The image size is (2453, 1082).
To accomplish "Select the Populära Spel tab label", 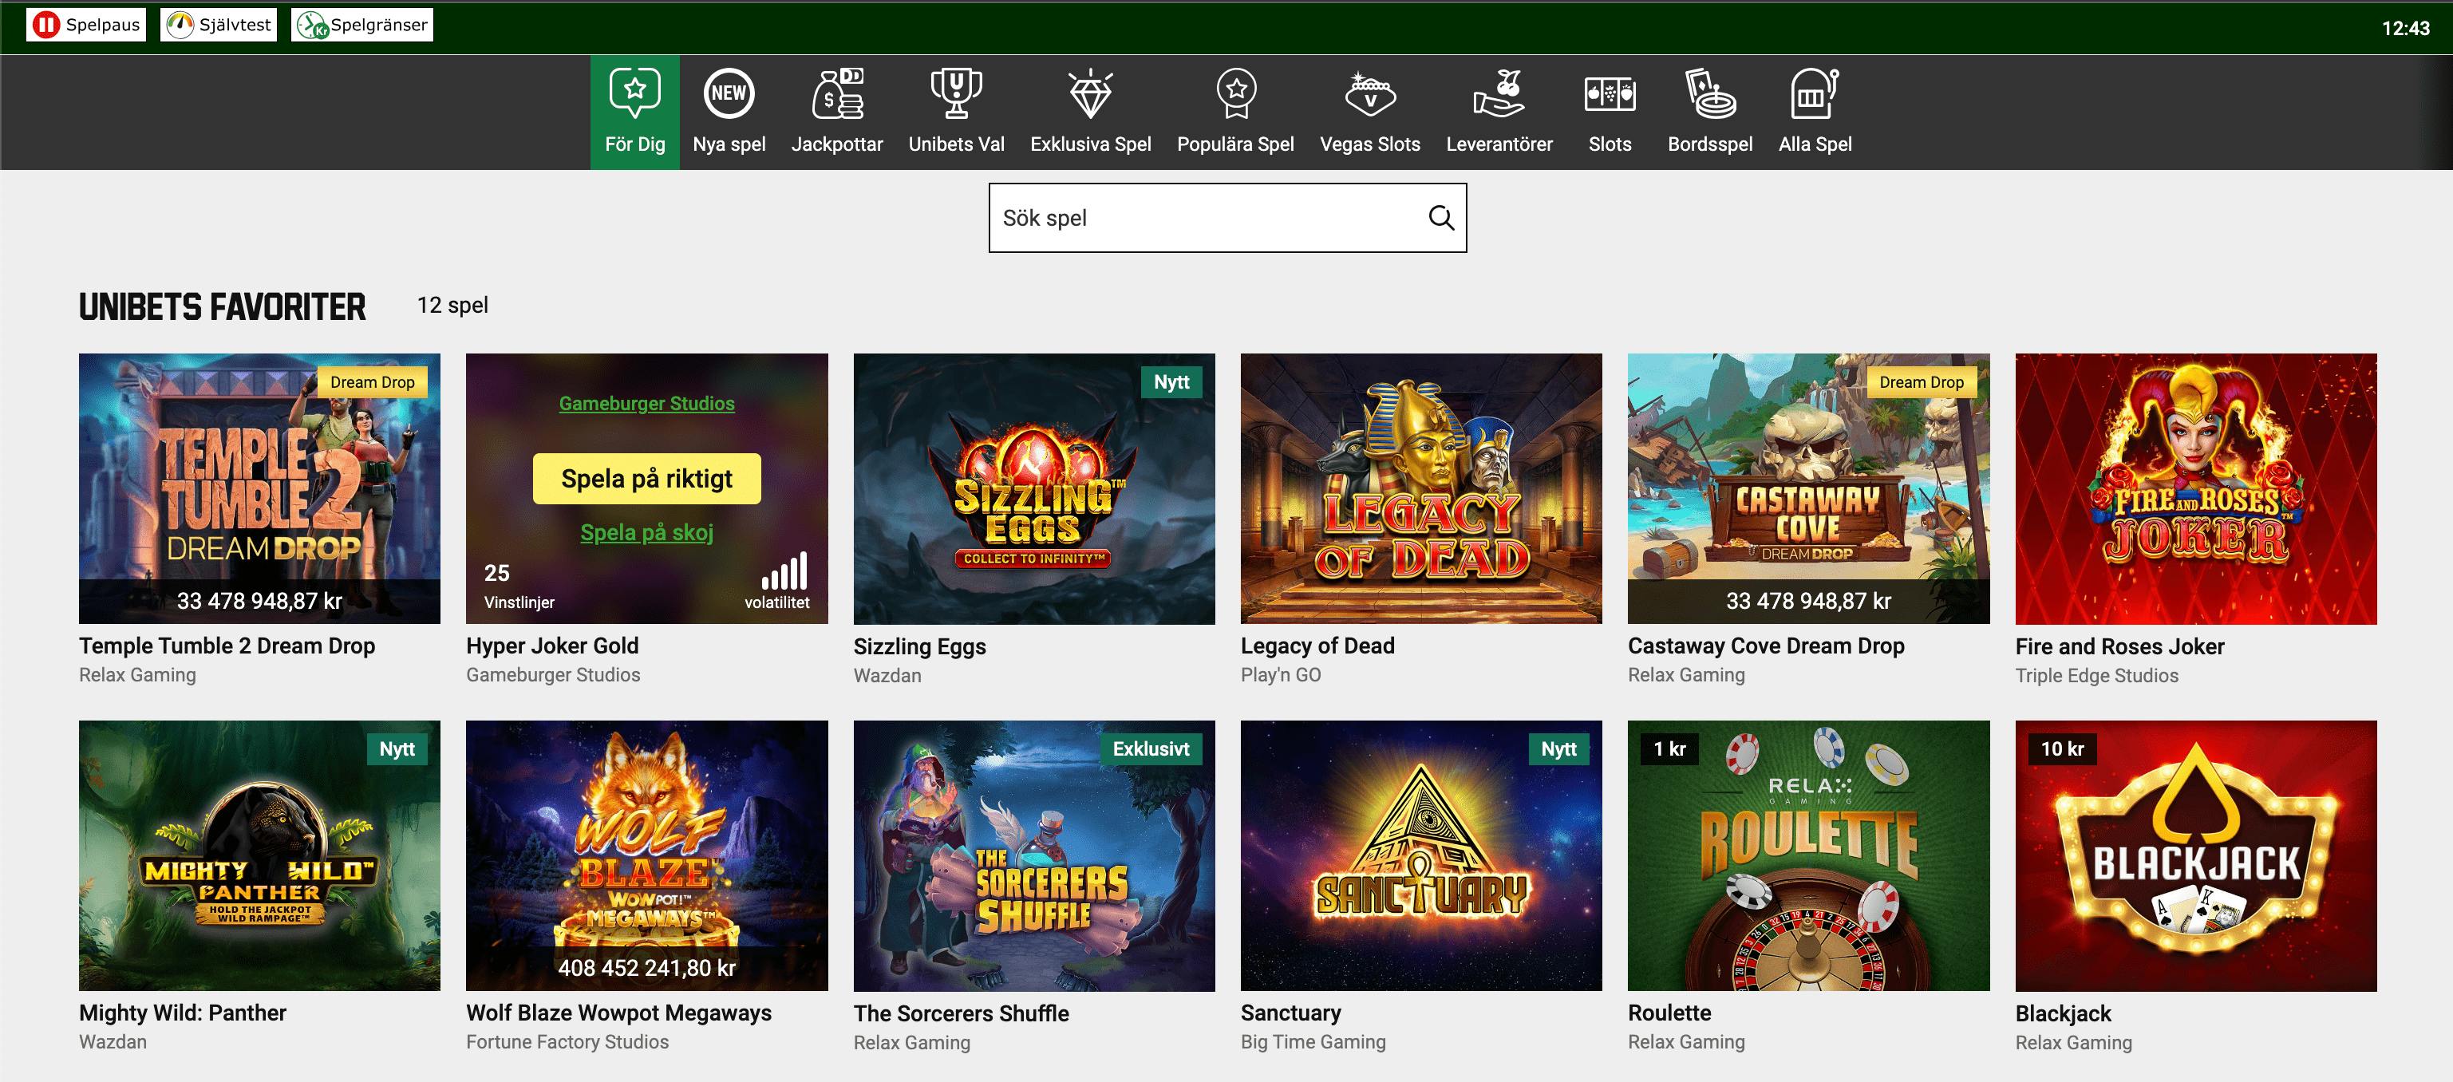I will pyautogui.click(x=1235, y=144).
